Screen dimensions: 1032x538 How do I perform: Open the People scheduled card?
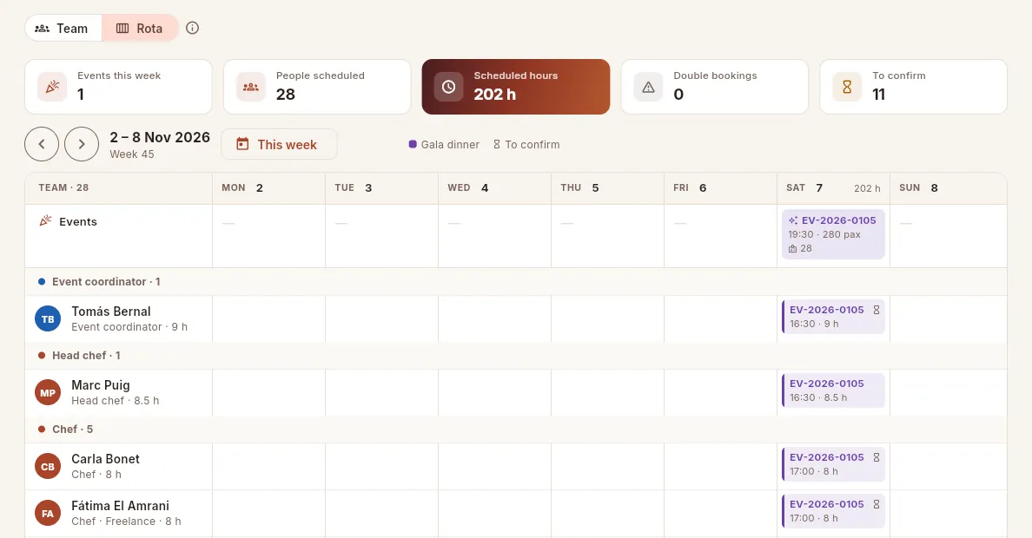pyautogui.click(x=317, y=87)
